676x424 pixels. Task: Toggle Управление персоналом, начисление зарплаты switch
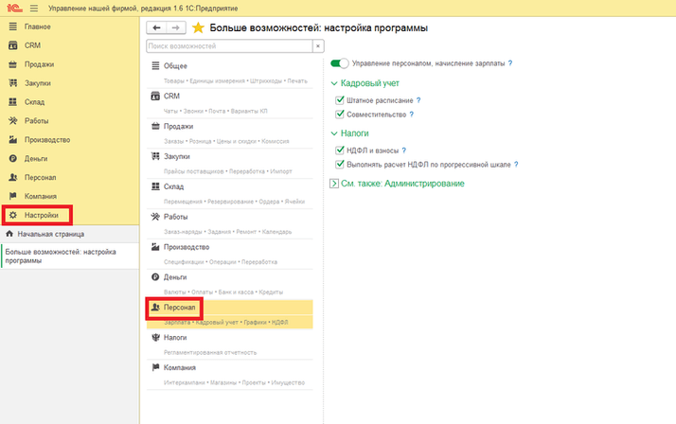(339, 63)
